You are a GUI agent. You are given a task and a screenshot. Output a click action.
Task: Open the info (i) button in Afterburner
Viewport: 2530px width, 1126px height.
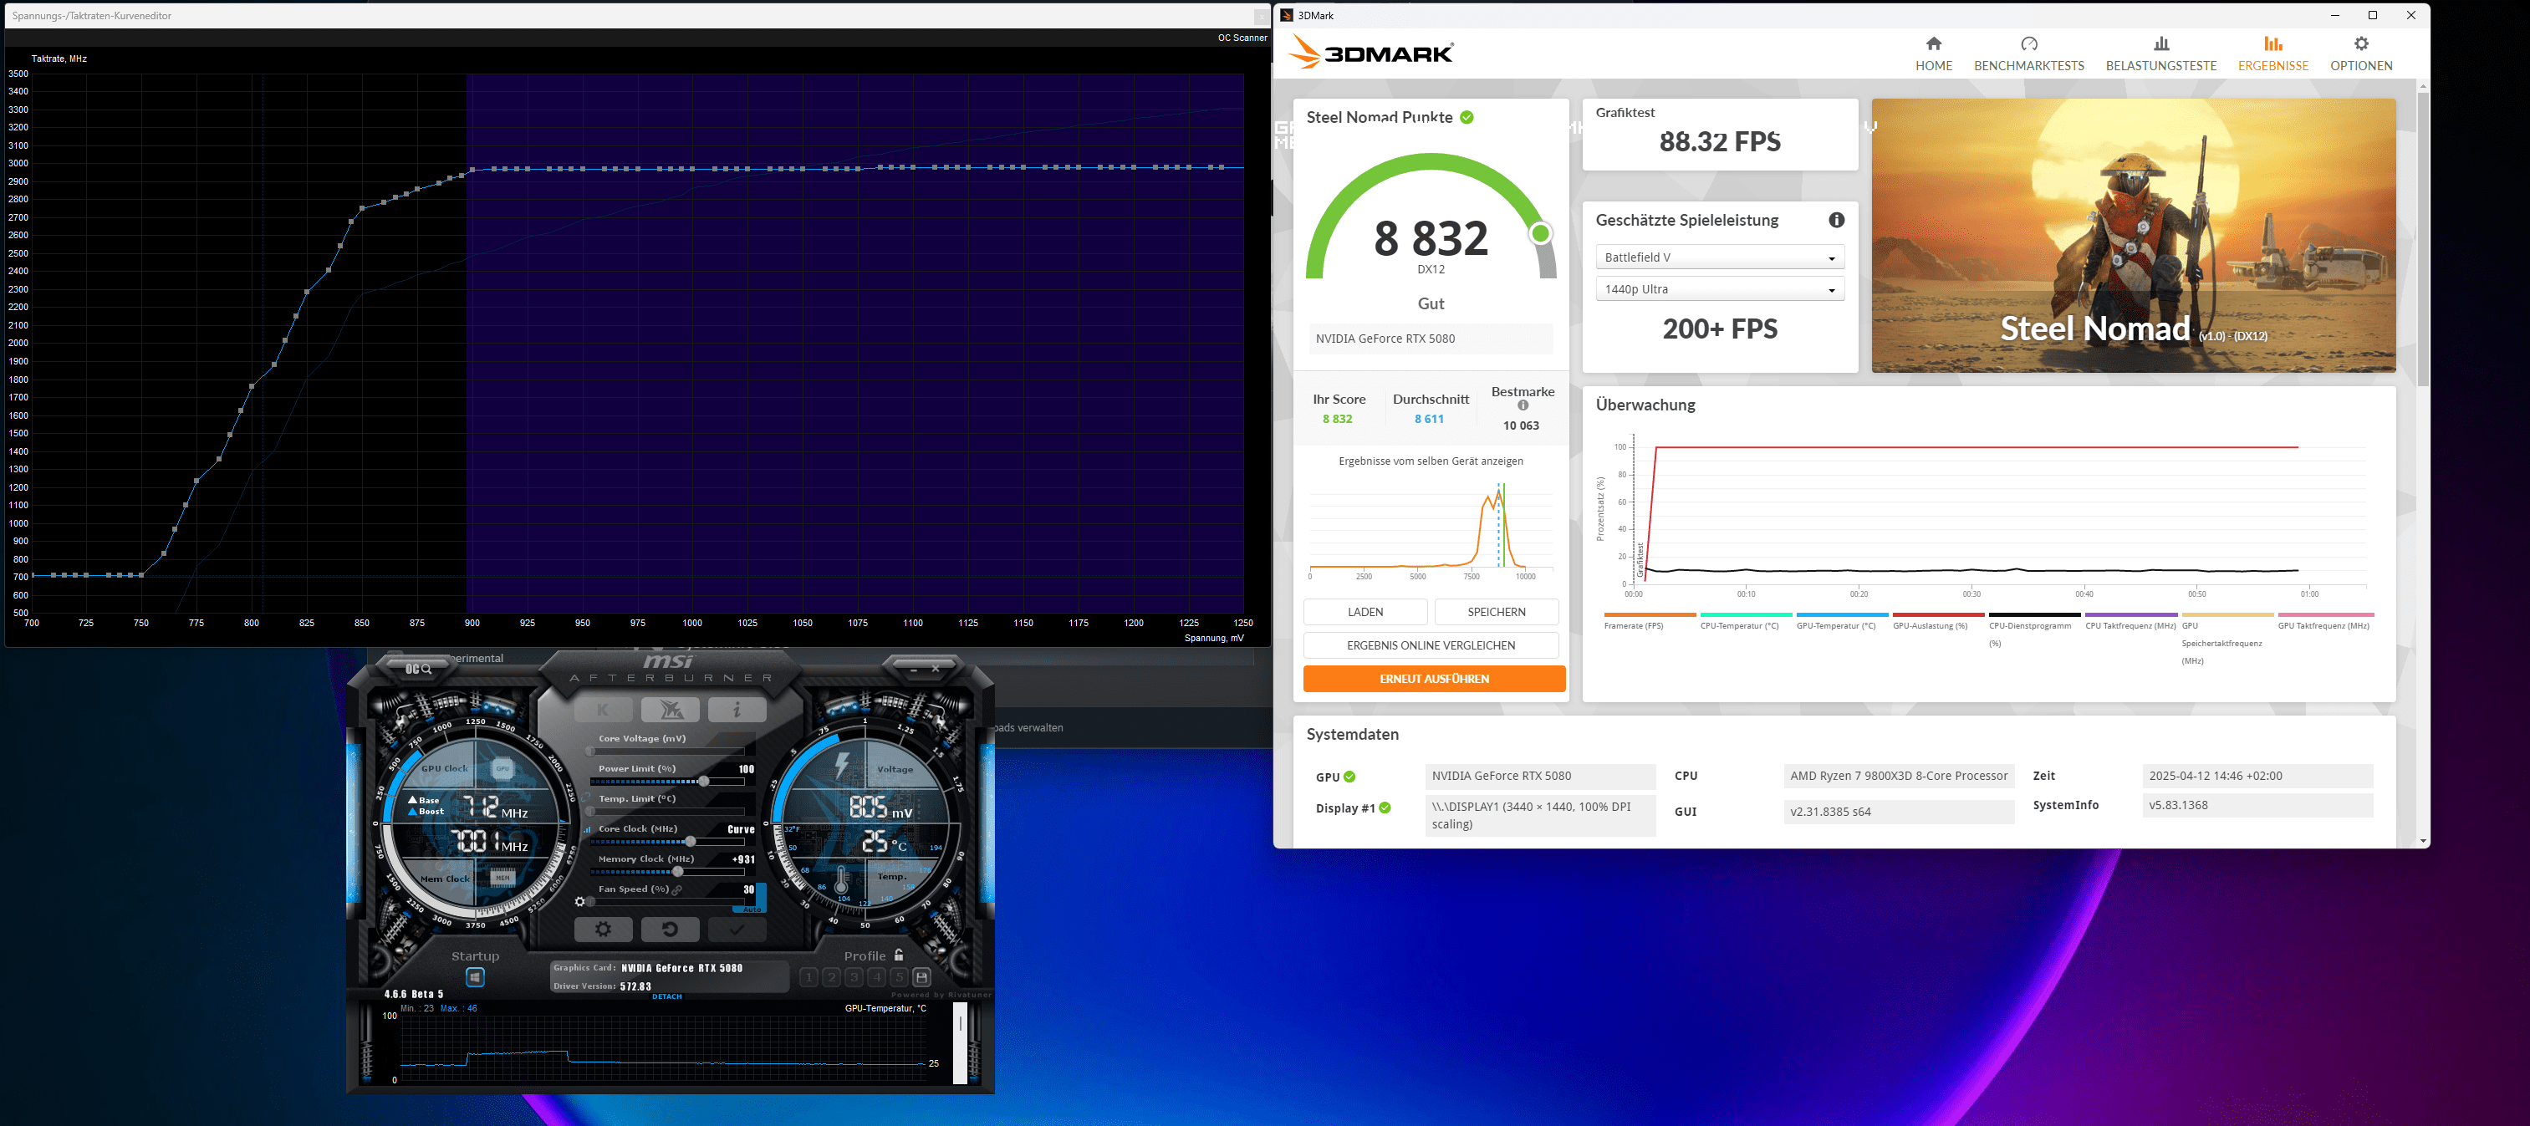(x=737, y=709)
